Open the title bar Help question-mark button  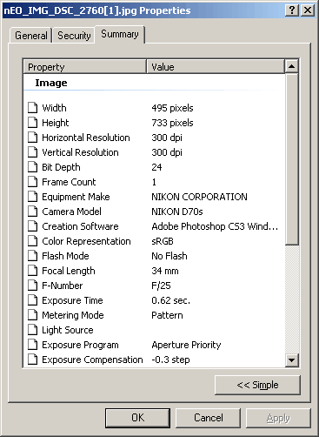[x=292, y=10]
